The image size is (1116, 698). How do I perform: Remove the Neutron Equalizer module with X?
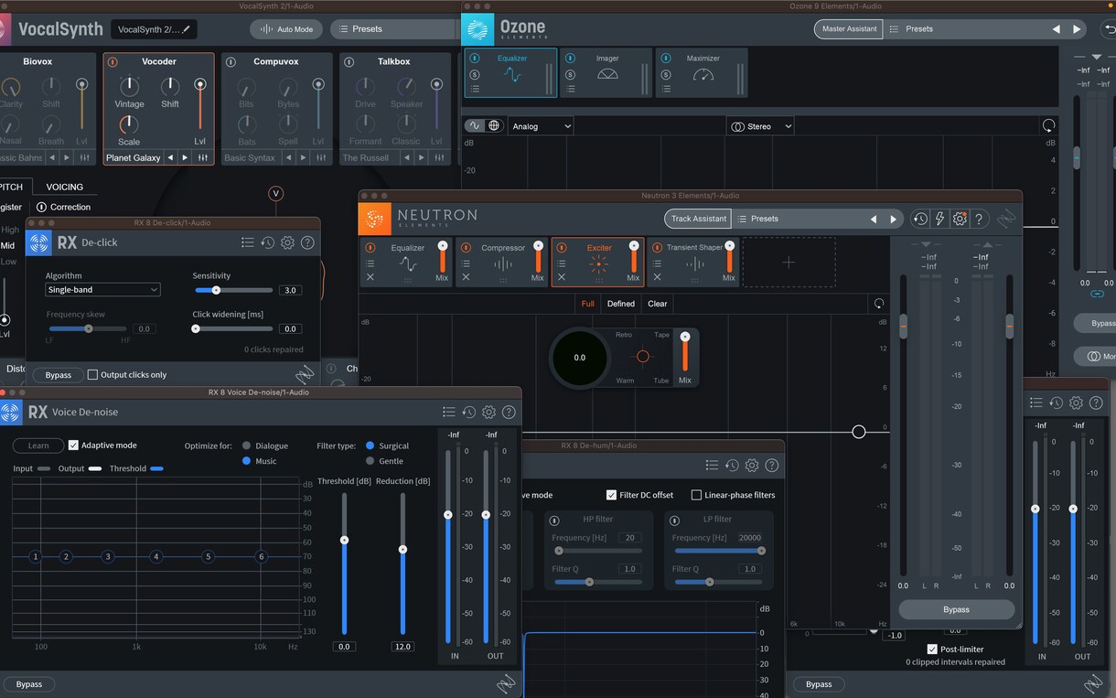(x=370, y=277)
